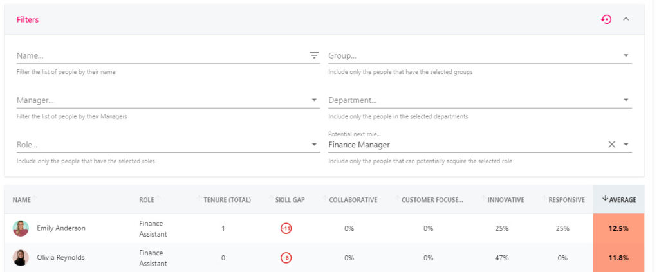
Task: Click the reset filters icon
Action: pyautogui.click(x=606, y=19)
